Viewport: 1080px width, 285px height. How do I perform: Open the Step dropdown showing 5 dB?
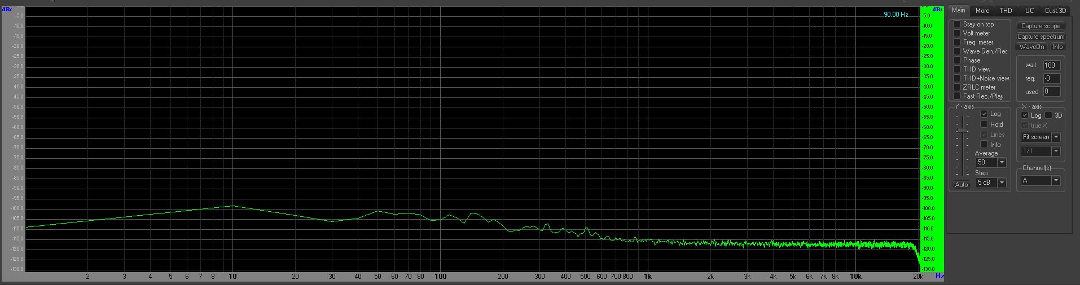(x=991, y=183)
